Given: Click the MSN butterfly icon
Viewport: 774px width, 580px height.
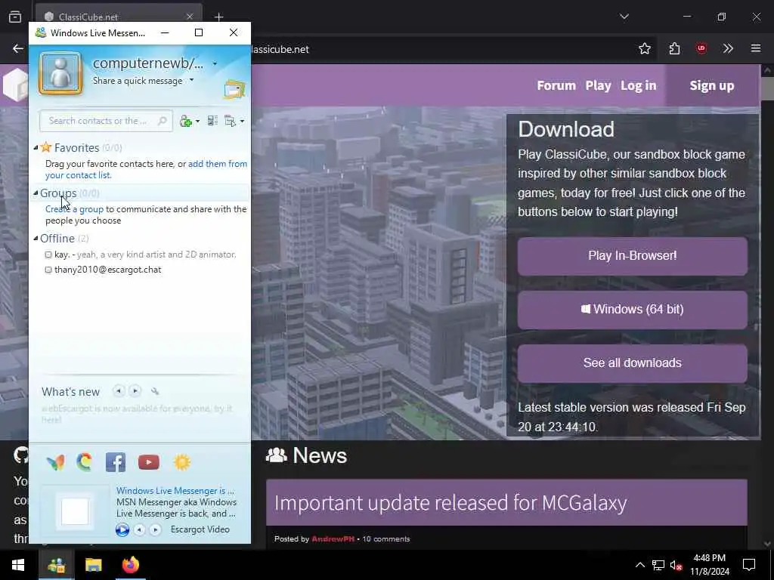Looking at the screenshot, I should (x=55, y=462).
